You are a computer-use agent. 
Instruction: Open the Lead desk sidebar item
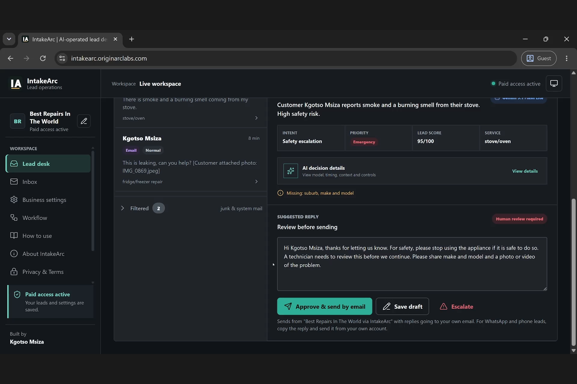pos(48,163)
